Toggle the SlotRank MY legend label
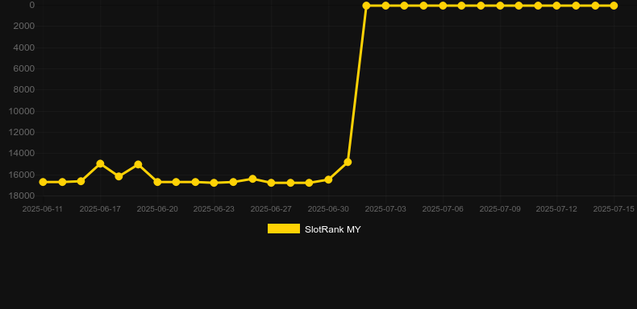 coord(333,229)
